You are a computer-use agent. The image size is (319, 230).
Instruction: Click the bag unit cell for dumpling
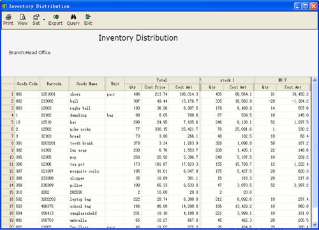click(115, 115)
